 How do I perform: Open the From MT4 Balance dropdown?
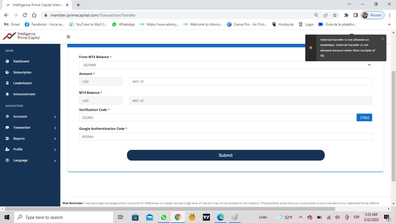(226, 65)
